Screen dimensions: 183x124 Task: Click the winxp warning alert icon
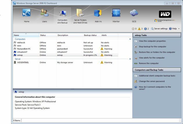pyautogui.click(x=102, y=55)
